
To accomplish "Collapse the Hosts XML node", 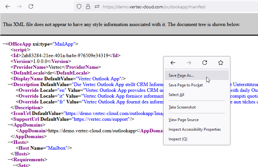I will pyautogui.click(x=9, y=142).
